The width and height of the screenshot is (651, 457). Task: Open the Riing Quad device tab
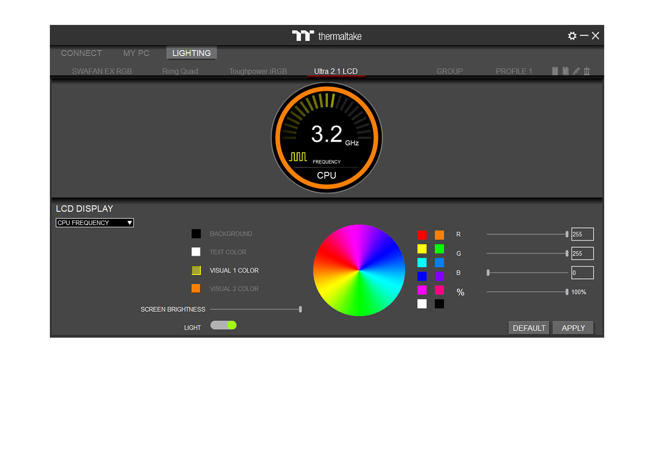click(180, 71)
